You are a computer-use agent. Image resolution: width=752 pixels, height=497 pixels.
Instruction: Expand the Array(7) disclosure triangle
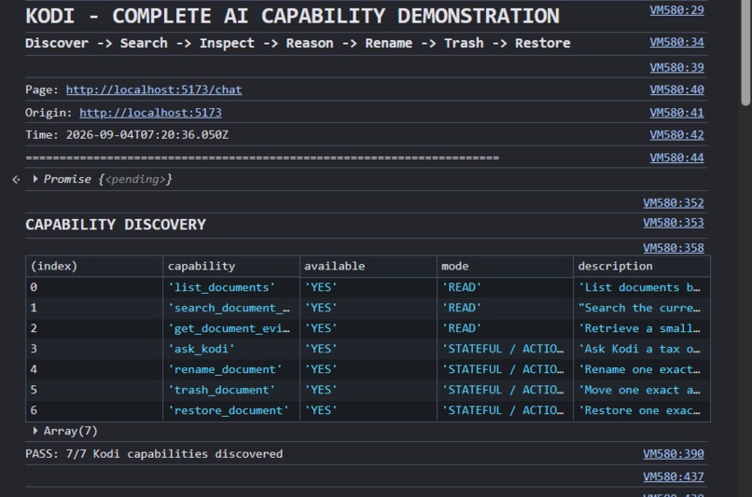pos(35,431)
